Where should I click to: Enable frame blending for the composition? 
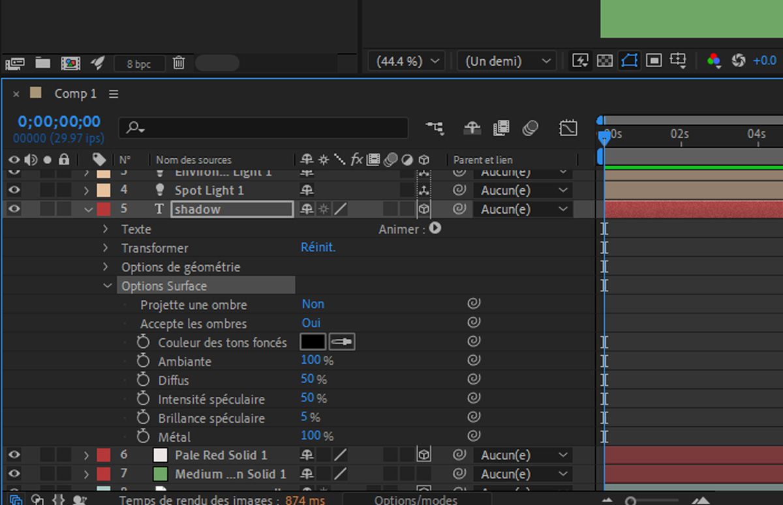click(x=501, y=128)
